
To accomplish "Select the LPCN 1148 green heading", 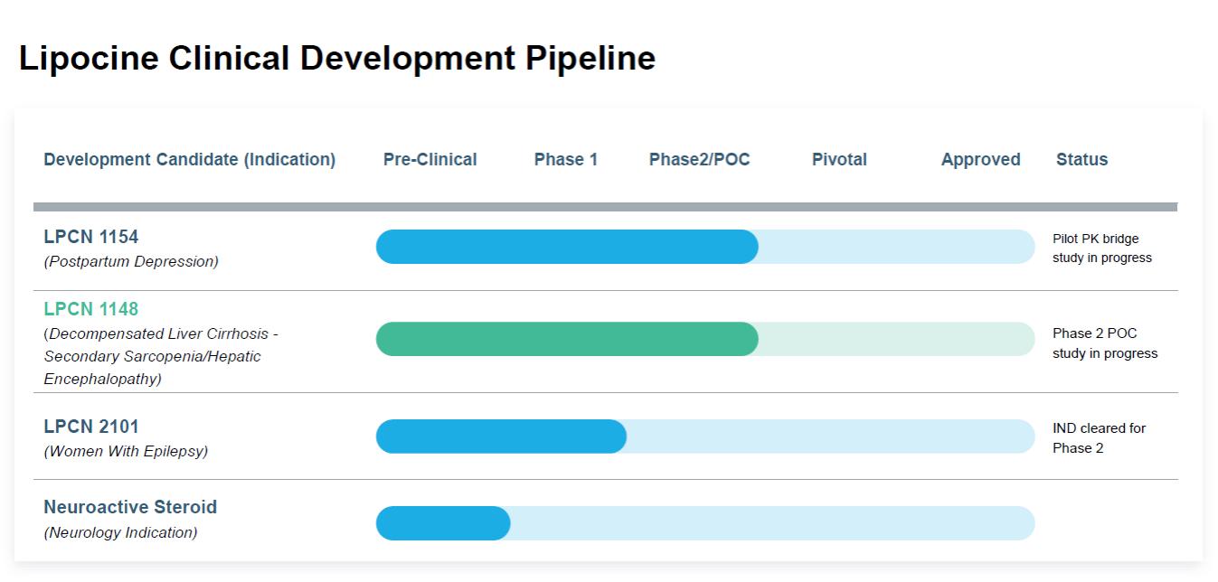I will click(91, 309).
